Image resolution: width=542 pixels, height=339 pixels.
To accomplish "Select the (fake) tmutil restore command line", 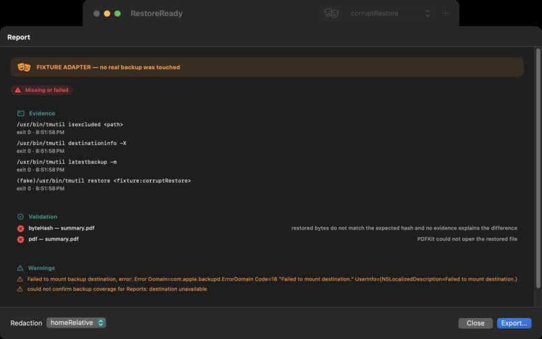I will [x=104, y=181].
